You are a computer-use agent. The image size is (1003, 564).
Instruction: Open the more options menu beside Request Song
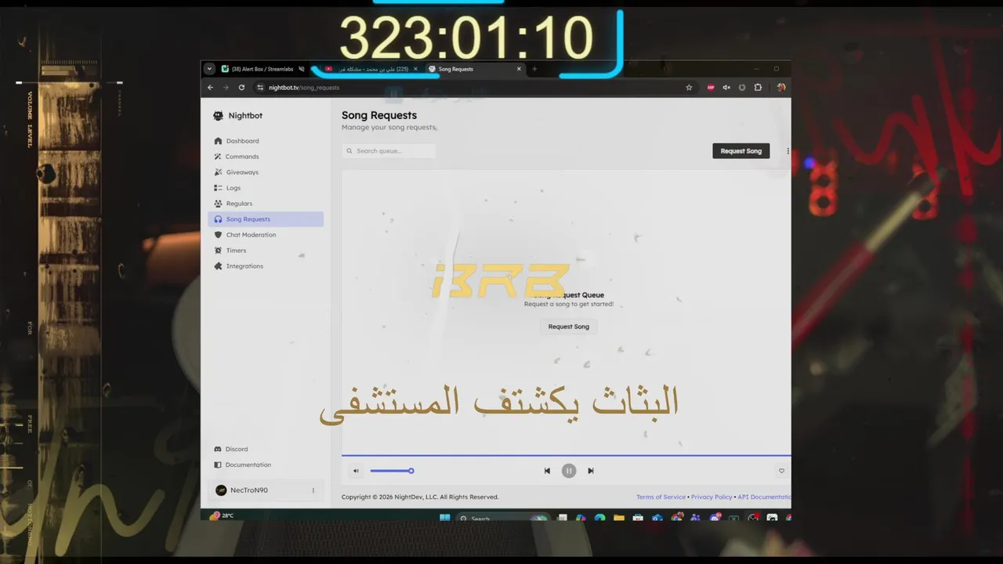tap(787, 151)
